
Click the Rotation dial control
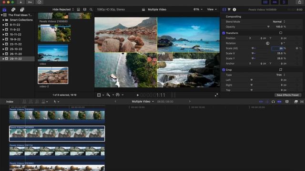click(268, 43)
